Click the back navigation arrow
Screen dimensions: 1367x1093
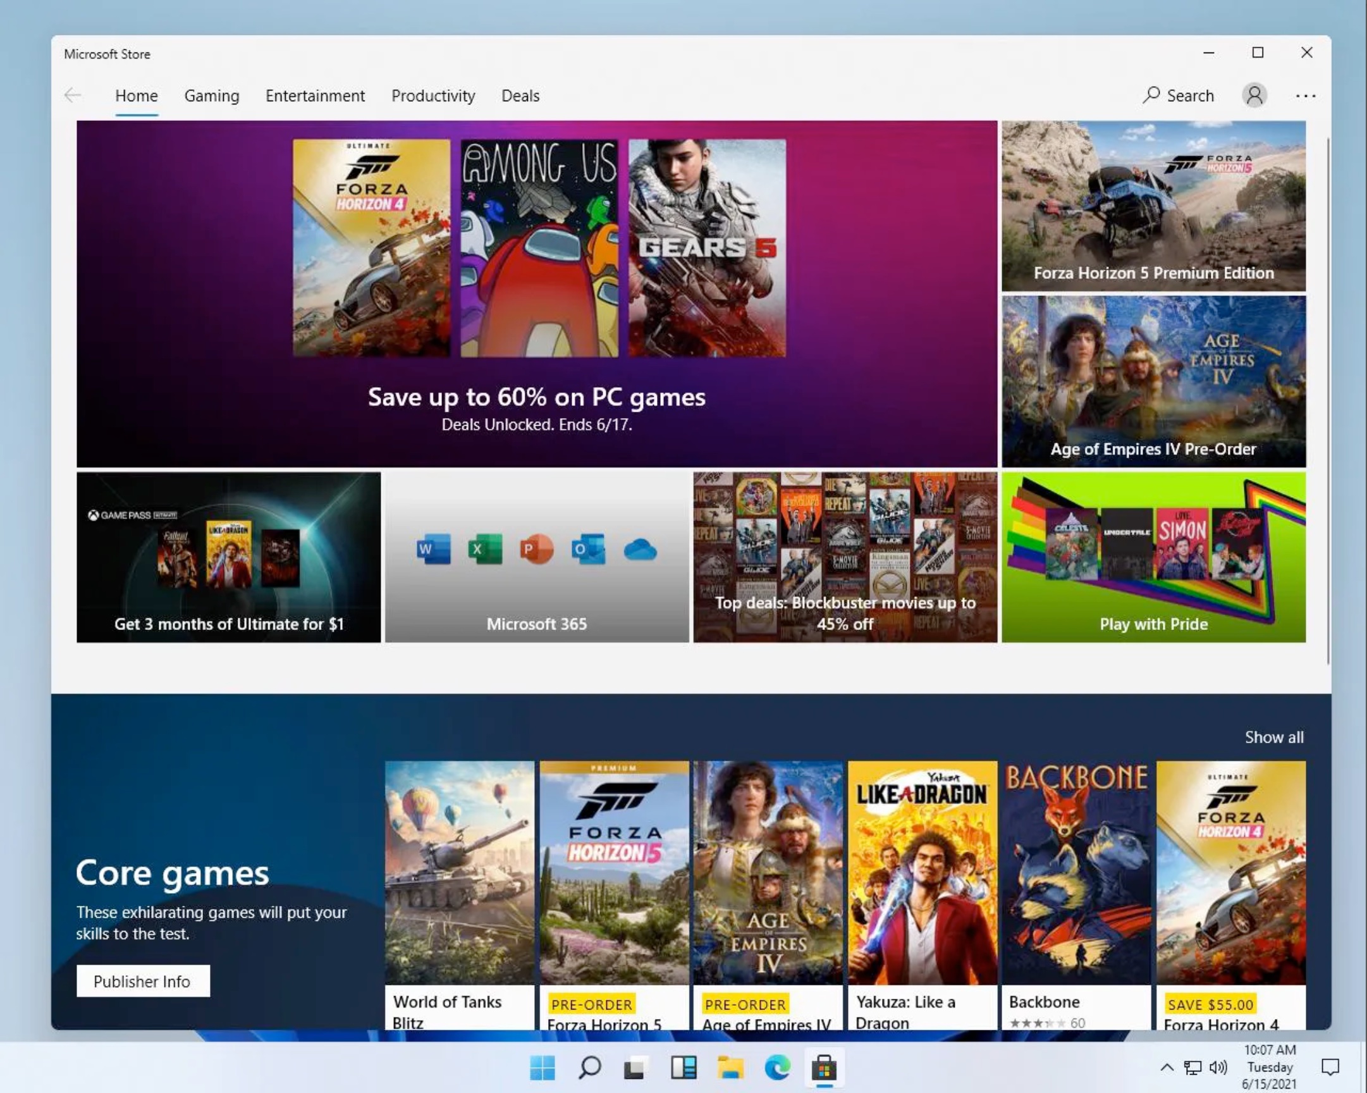pos(73,95)
